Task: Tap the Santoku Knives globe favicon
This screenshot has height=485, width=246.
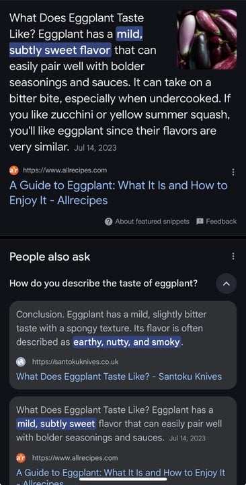Action: click(21, 362)
